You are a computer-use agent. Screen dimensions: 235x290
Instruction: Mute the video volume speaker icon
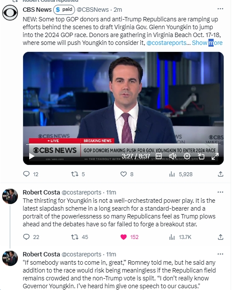pyautogui.click(x=172, y=156)
